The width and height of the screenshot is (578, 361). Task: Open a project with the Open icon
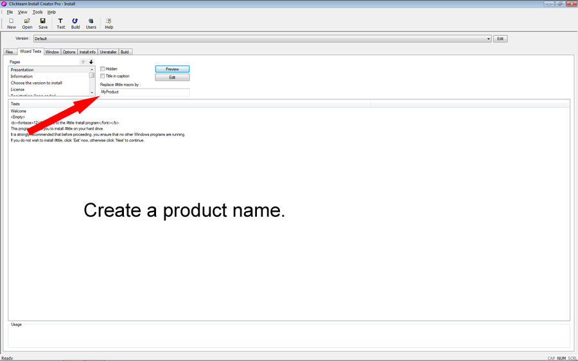pyautogui.click(x=27, y=23)
